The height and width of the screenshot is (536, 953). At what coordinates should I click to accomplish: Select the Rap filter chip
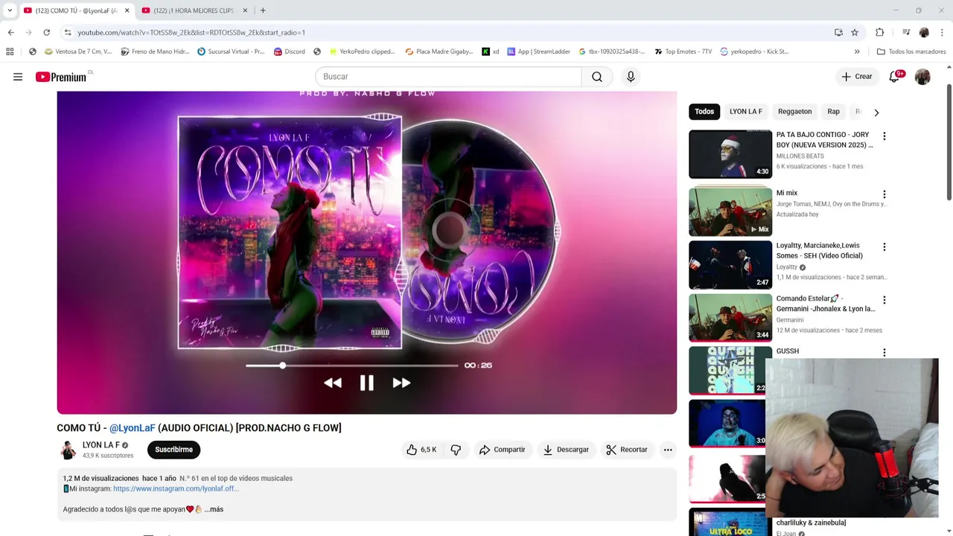coord(833,112)
